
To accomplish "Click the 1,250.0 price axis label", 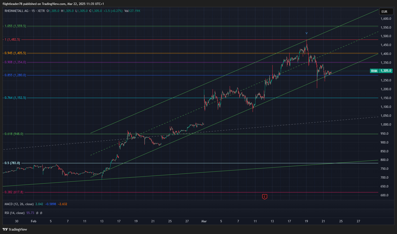I will (386, 80).
